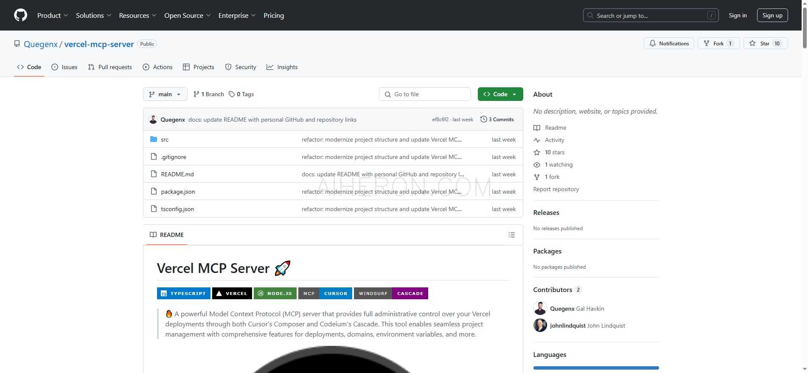Click the .gitignore file icon
Image resolution: width=808 pixels, height=373 pixels.
coord(154,157)
